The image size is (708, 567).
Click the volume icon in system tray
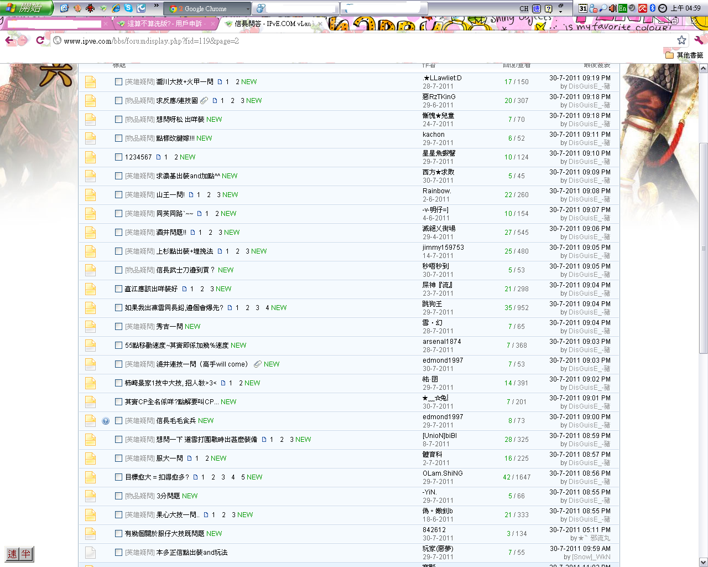click(x=612, y=8)
